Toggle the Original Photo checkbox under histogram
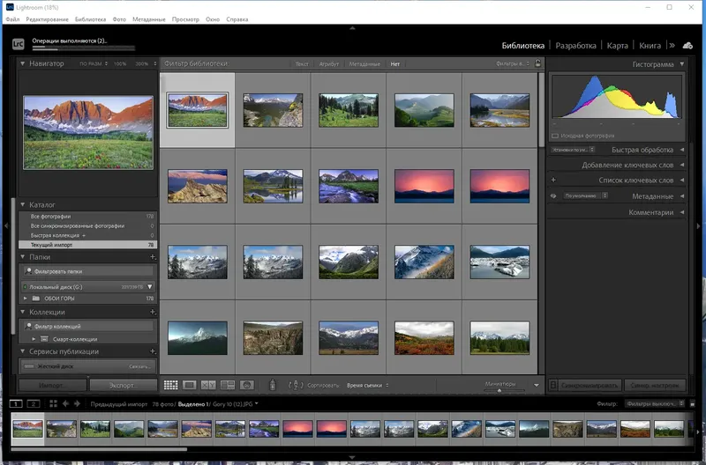Image resolution: width=706 pixels, height=465 pixels. click(x=555, y=136)
